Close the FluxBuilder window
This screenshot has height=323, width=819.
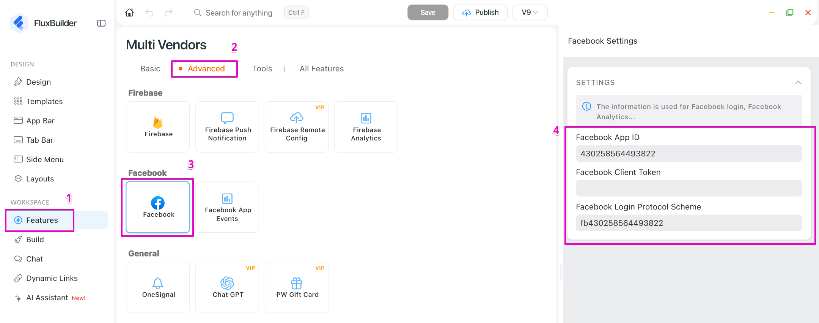[808, 13]
